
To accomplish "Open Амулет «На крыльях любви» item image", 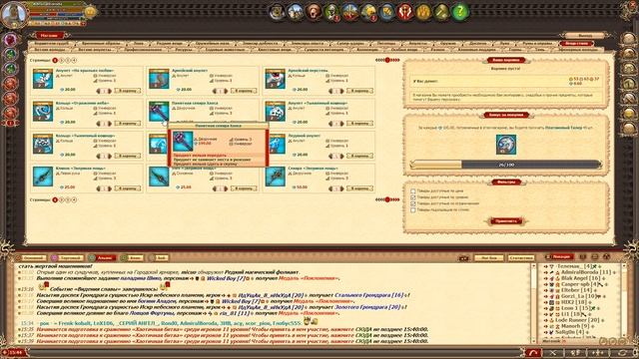I will click(x=43, y=79).
